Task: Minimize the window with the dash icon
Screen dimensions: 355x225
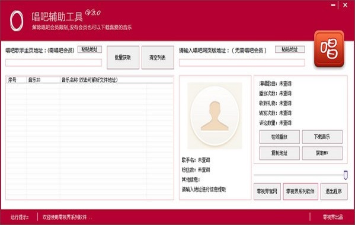Action: click(333, 5)
